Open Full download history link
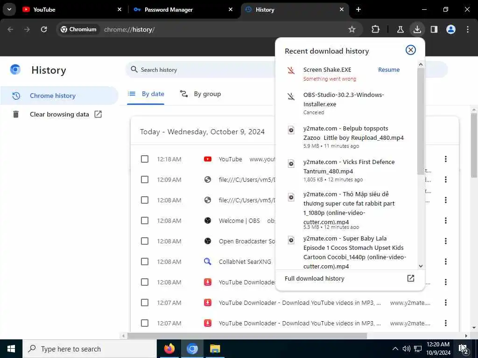 (x=350, y=279)
